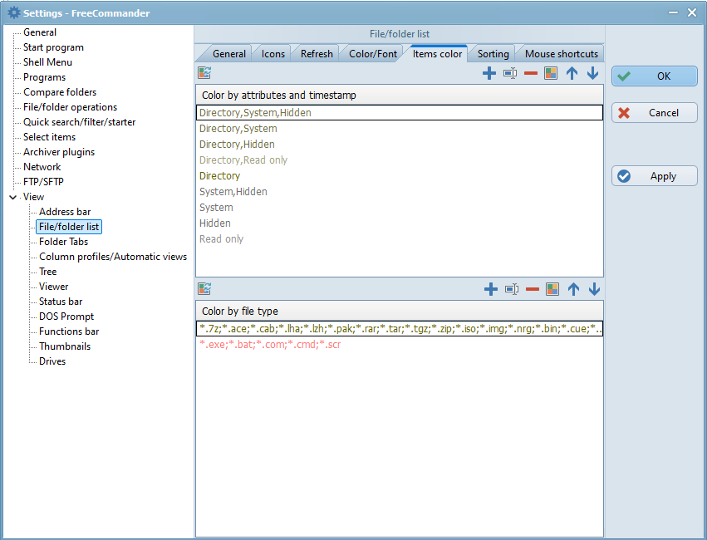The image size is (707, 540).
Task: Open Programs settings page
Action: coord(44,77)
